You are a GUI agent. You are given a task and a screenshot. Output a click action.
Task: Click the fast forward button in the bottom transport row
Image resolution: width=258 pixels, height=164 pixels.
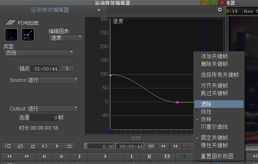point(27,156)
